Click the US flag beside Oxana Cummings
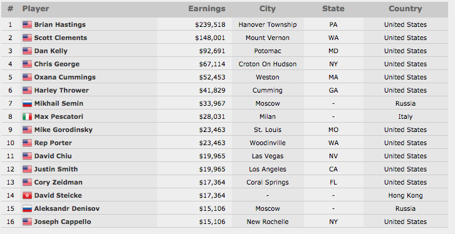 pyautogui.click(x=27, y=77)
